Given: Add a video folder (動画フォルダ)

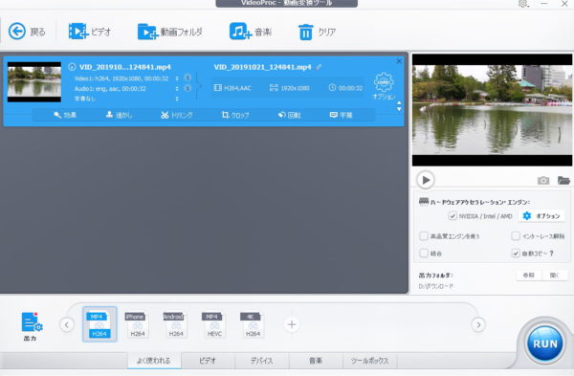Looking at the screenshot, I should (x=147, y=32).
